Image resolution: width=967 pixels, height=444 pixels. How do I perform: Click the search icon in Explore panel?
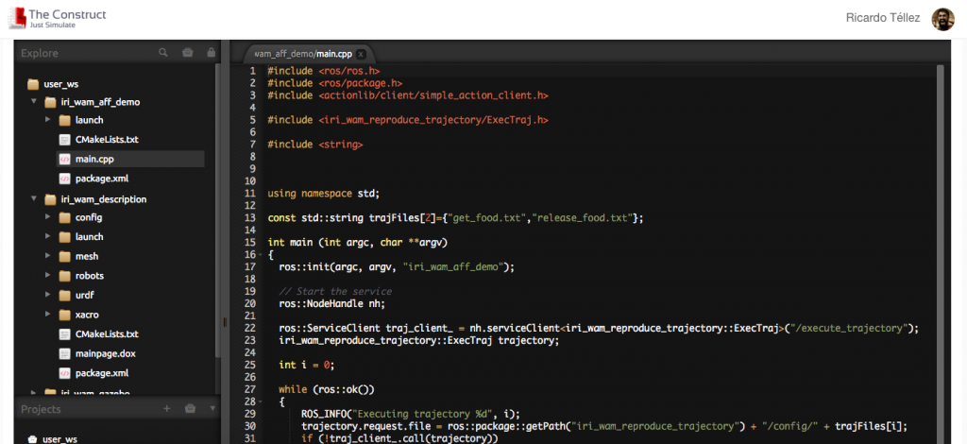(x=163, y=53)
